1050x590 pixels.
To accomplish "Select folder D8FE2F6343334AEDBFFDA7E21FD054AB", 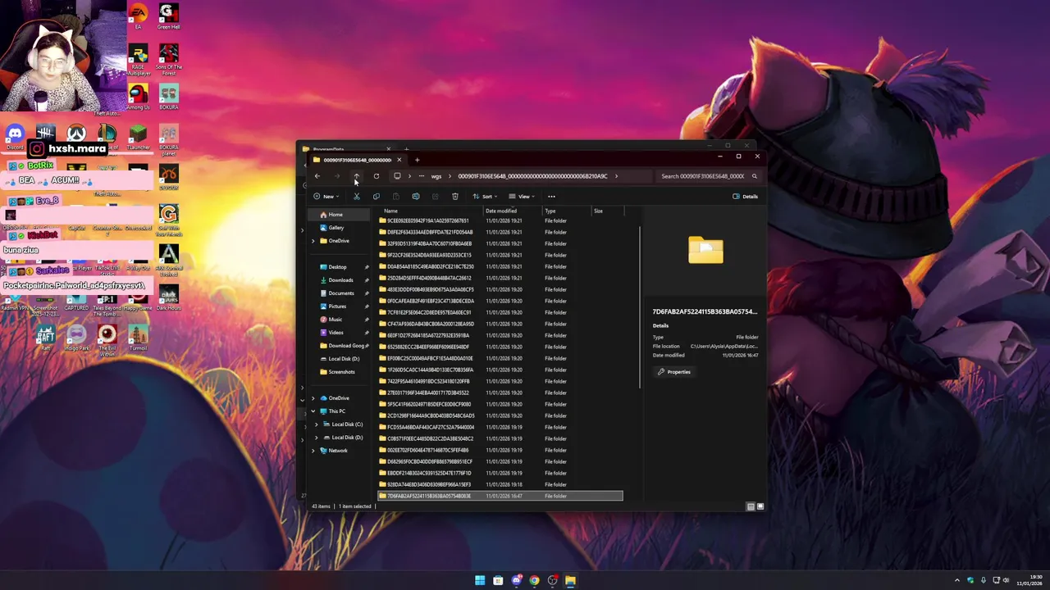I will tap(500, 232).
